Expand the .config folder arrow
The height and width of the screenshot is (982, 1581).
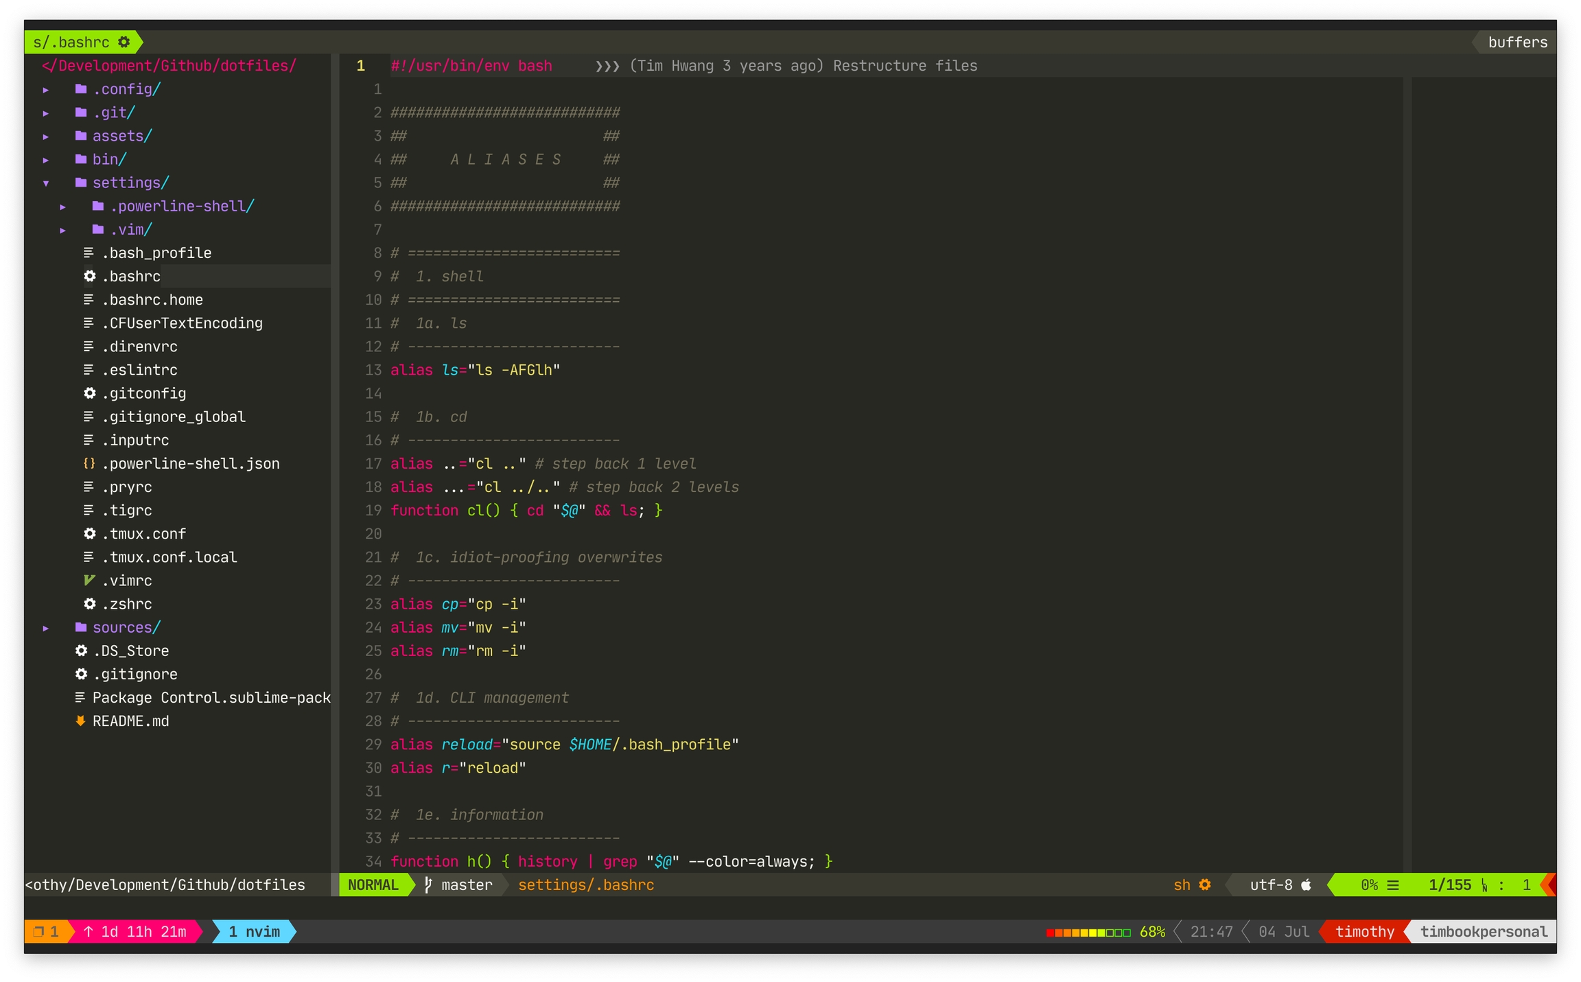click(x=46, y=90)
